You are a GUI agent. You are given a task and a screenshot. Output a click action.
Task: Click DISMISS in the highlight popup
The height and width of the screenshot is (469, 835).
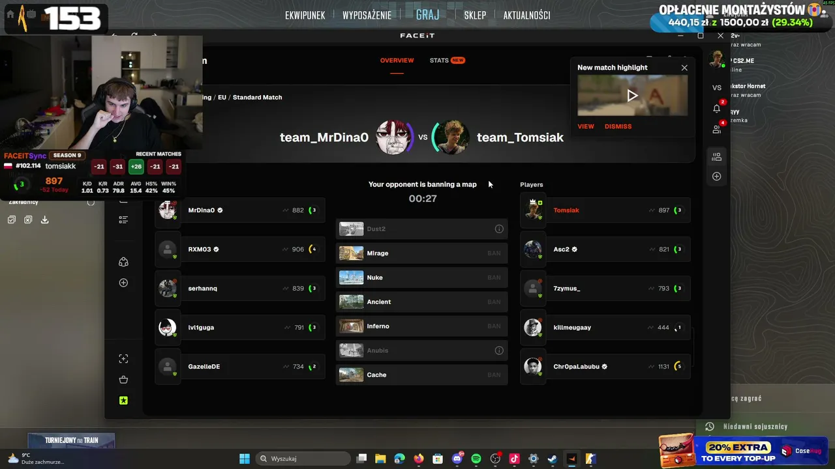[618, 126]
